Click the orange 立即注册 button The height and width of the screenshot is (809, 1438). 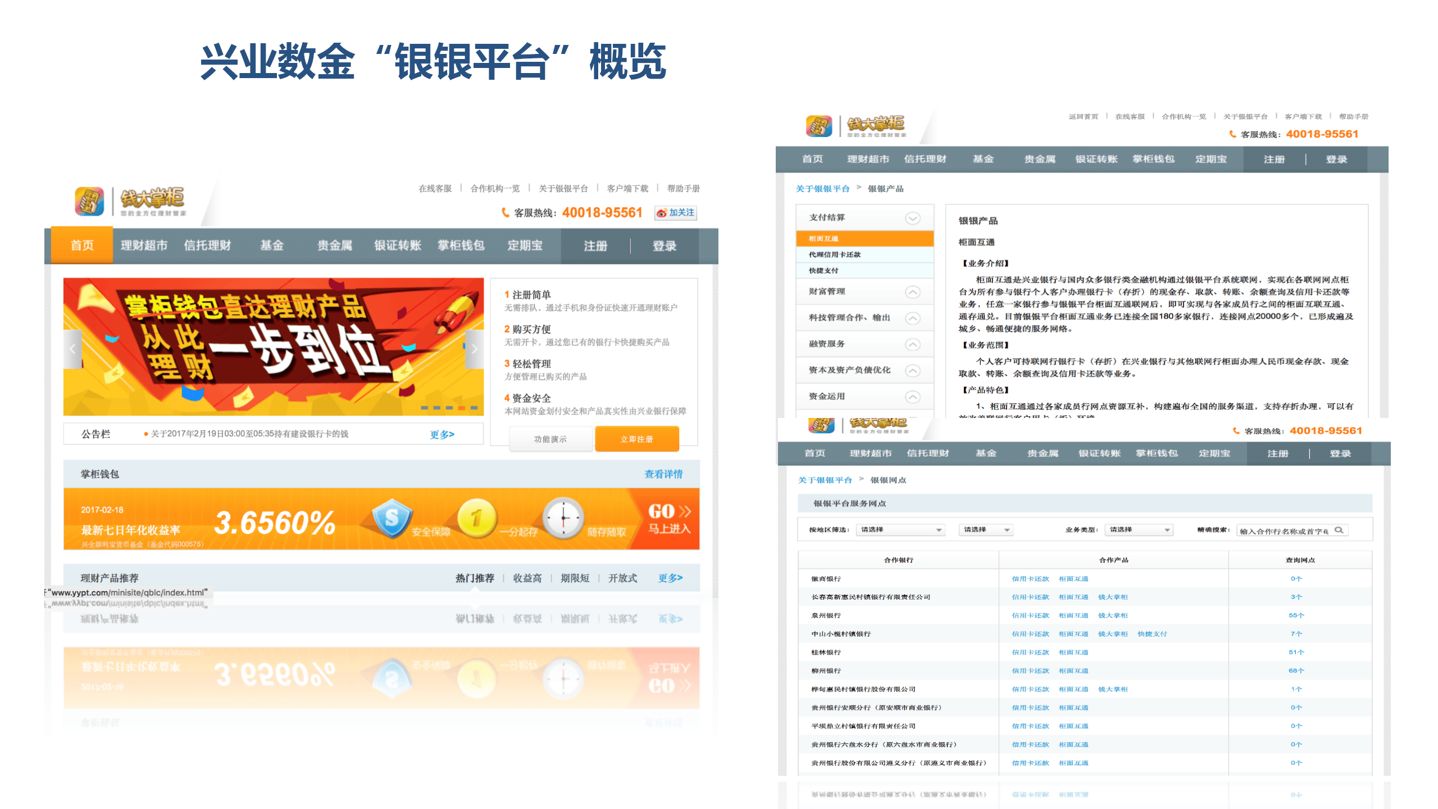point(636,439)
